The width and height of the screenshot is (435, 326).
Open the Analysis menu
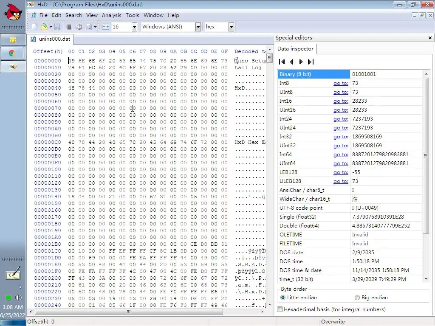point(112,15)
